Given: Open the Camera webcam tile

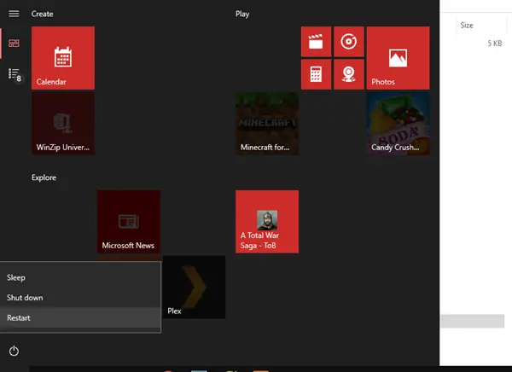Looking at the screenshot, I should pyautogui.click(x=349, y=74).
